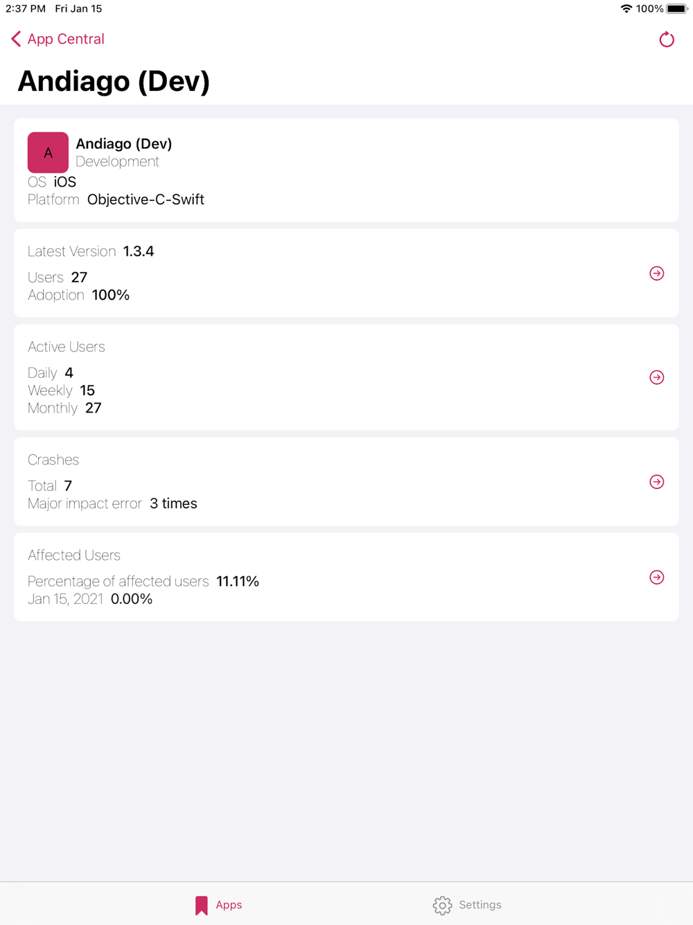This screenshot has height=925, width=693.
Task: Tap the Major impact error row
Action: click(112, 503)
